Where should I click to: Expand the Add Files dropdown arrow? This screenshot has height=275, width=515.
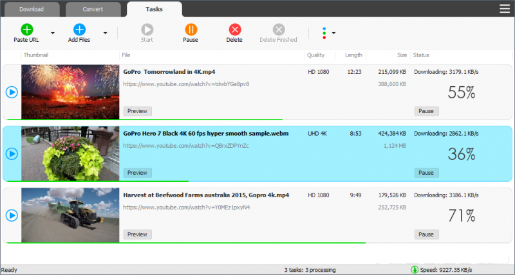click(x=104, y=33)
